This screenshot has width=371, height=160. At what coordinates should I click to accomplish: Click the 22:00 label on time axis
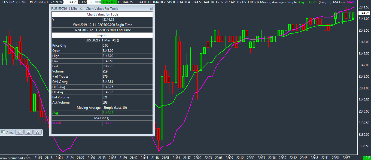[x=197, y=158]
